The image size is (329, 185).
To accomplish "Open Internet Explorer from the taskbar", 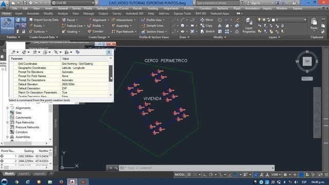I will click(27, 182).
